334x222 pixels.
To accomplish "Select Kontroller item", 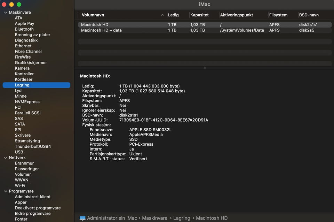I will (x=24, y=74).
